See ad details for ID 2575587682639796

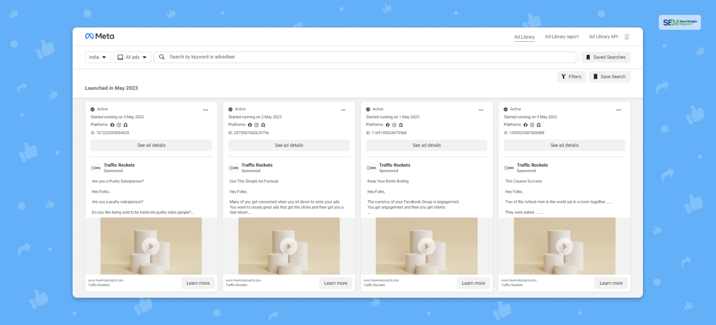pyautogui.click(x=289, y=145)
